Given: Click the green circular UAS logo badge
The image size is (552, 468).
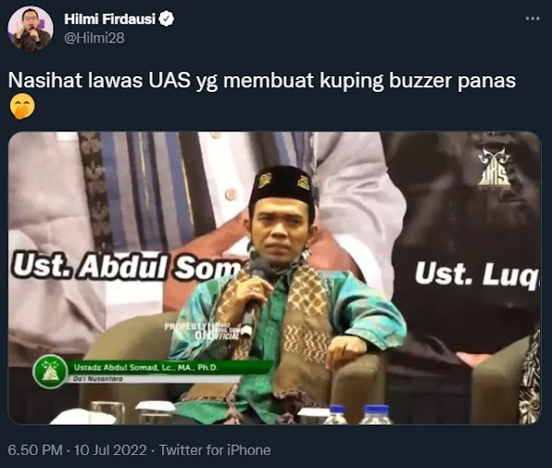Looking at the screenshot, I should coord(51,371).
